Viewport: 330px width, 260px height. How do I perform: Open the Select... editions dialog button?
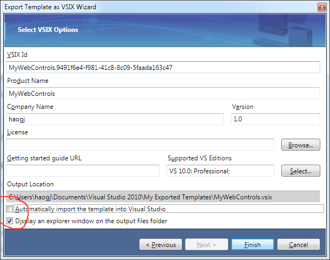pos(301,171)
